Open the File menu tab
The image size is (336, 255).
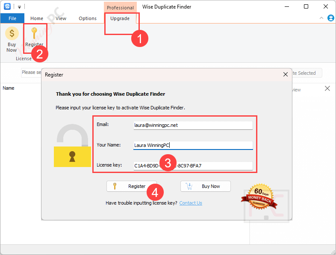pyautogui.click(x=12, y=18)
